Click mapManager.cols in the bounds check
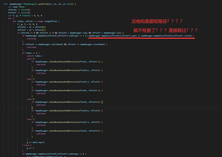222x157 pixels. click(113, 33)
